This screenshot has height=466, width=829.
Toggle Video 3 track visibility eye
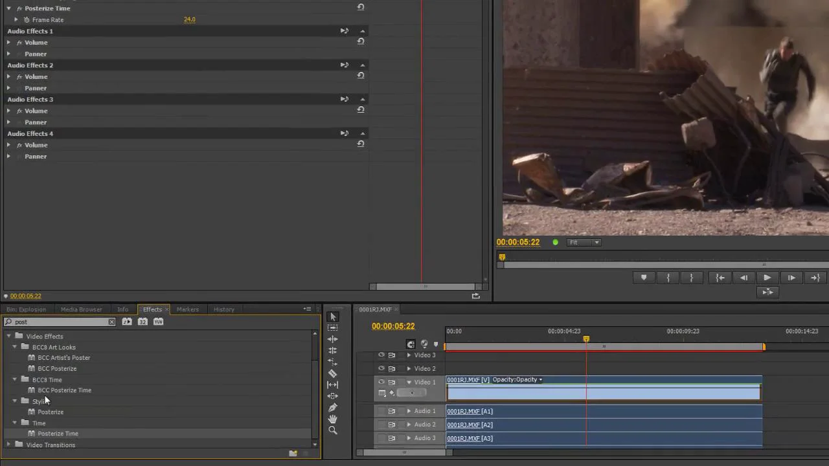pyautogui.click(x=381, y=355)
